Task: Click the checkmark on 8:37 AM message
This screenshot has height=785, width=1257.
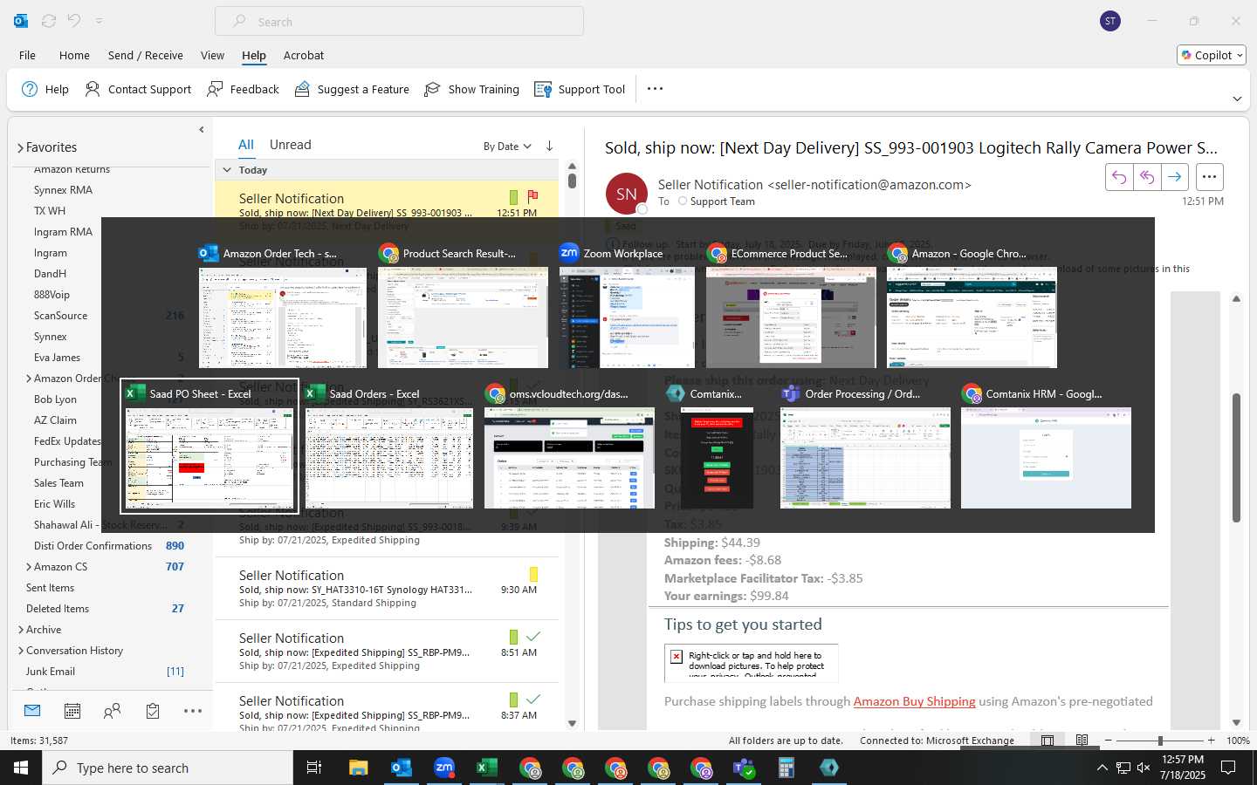Action: pyautogui.click(x=533, y=700)
